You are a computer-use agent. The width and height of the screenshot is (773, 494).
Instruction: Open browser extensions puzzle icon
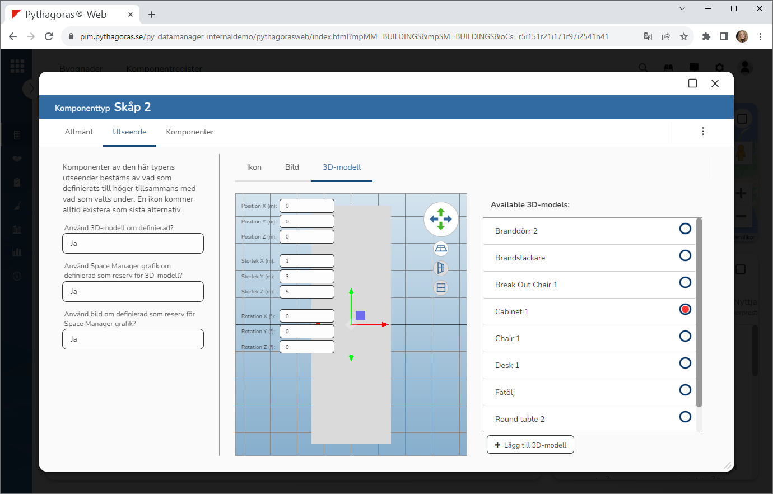click(x=706, y=36)
